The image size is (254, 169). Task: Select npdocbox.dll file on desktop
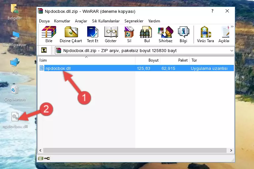[15, 120]
